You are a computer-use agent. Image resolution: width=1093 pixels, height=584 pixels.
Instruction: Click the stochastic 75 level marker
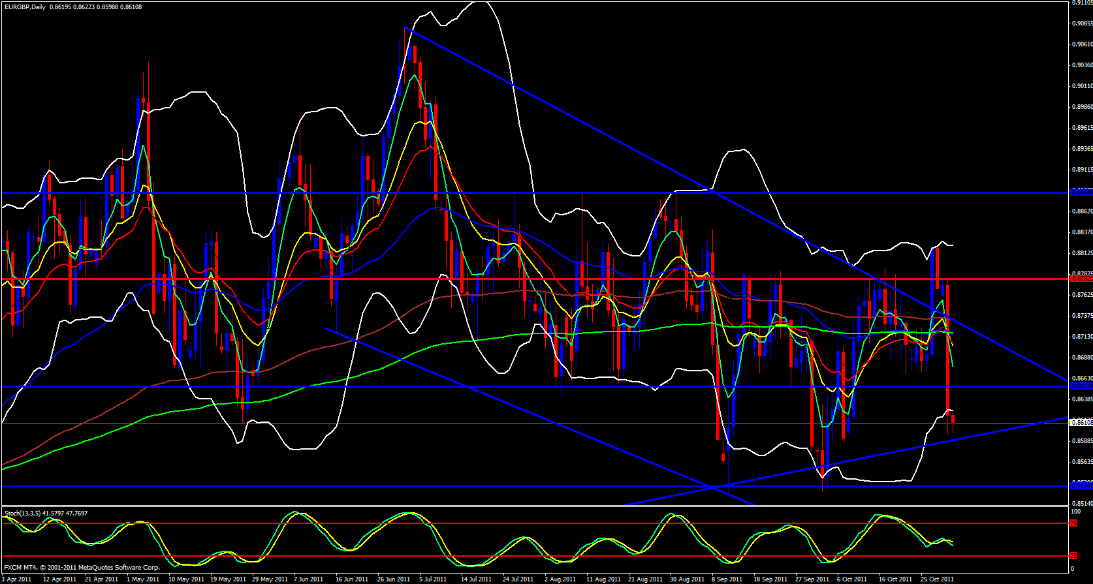[1074, 523]
